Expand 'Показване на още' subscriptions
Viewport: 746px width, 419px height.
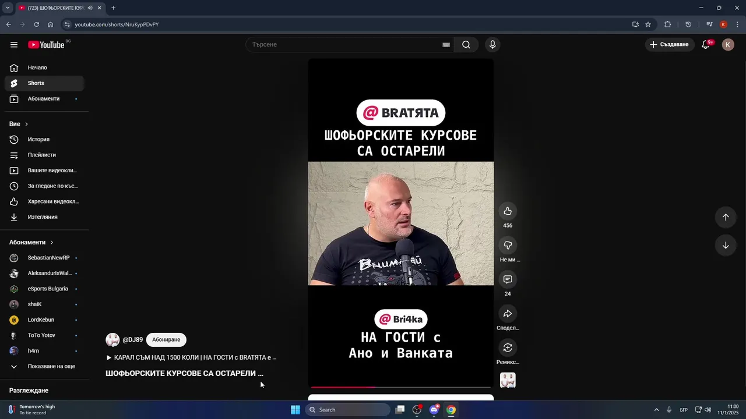44,367
